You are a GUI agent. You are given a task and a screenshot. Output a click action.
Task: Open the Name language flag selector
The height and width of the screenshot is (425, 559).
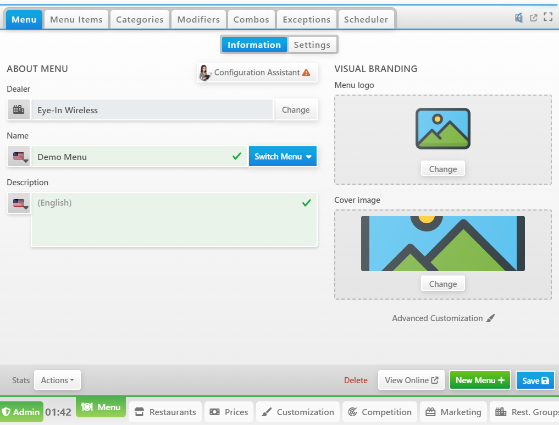click(20, 157)
